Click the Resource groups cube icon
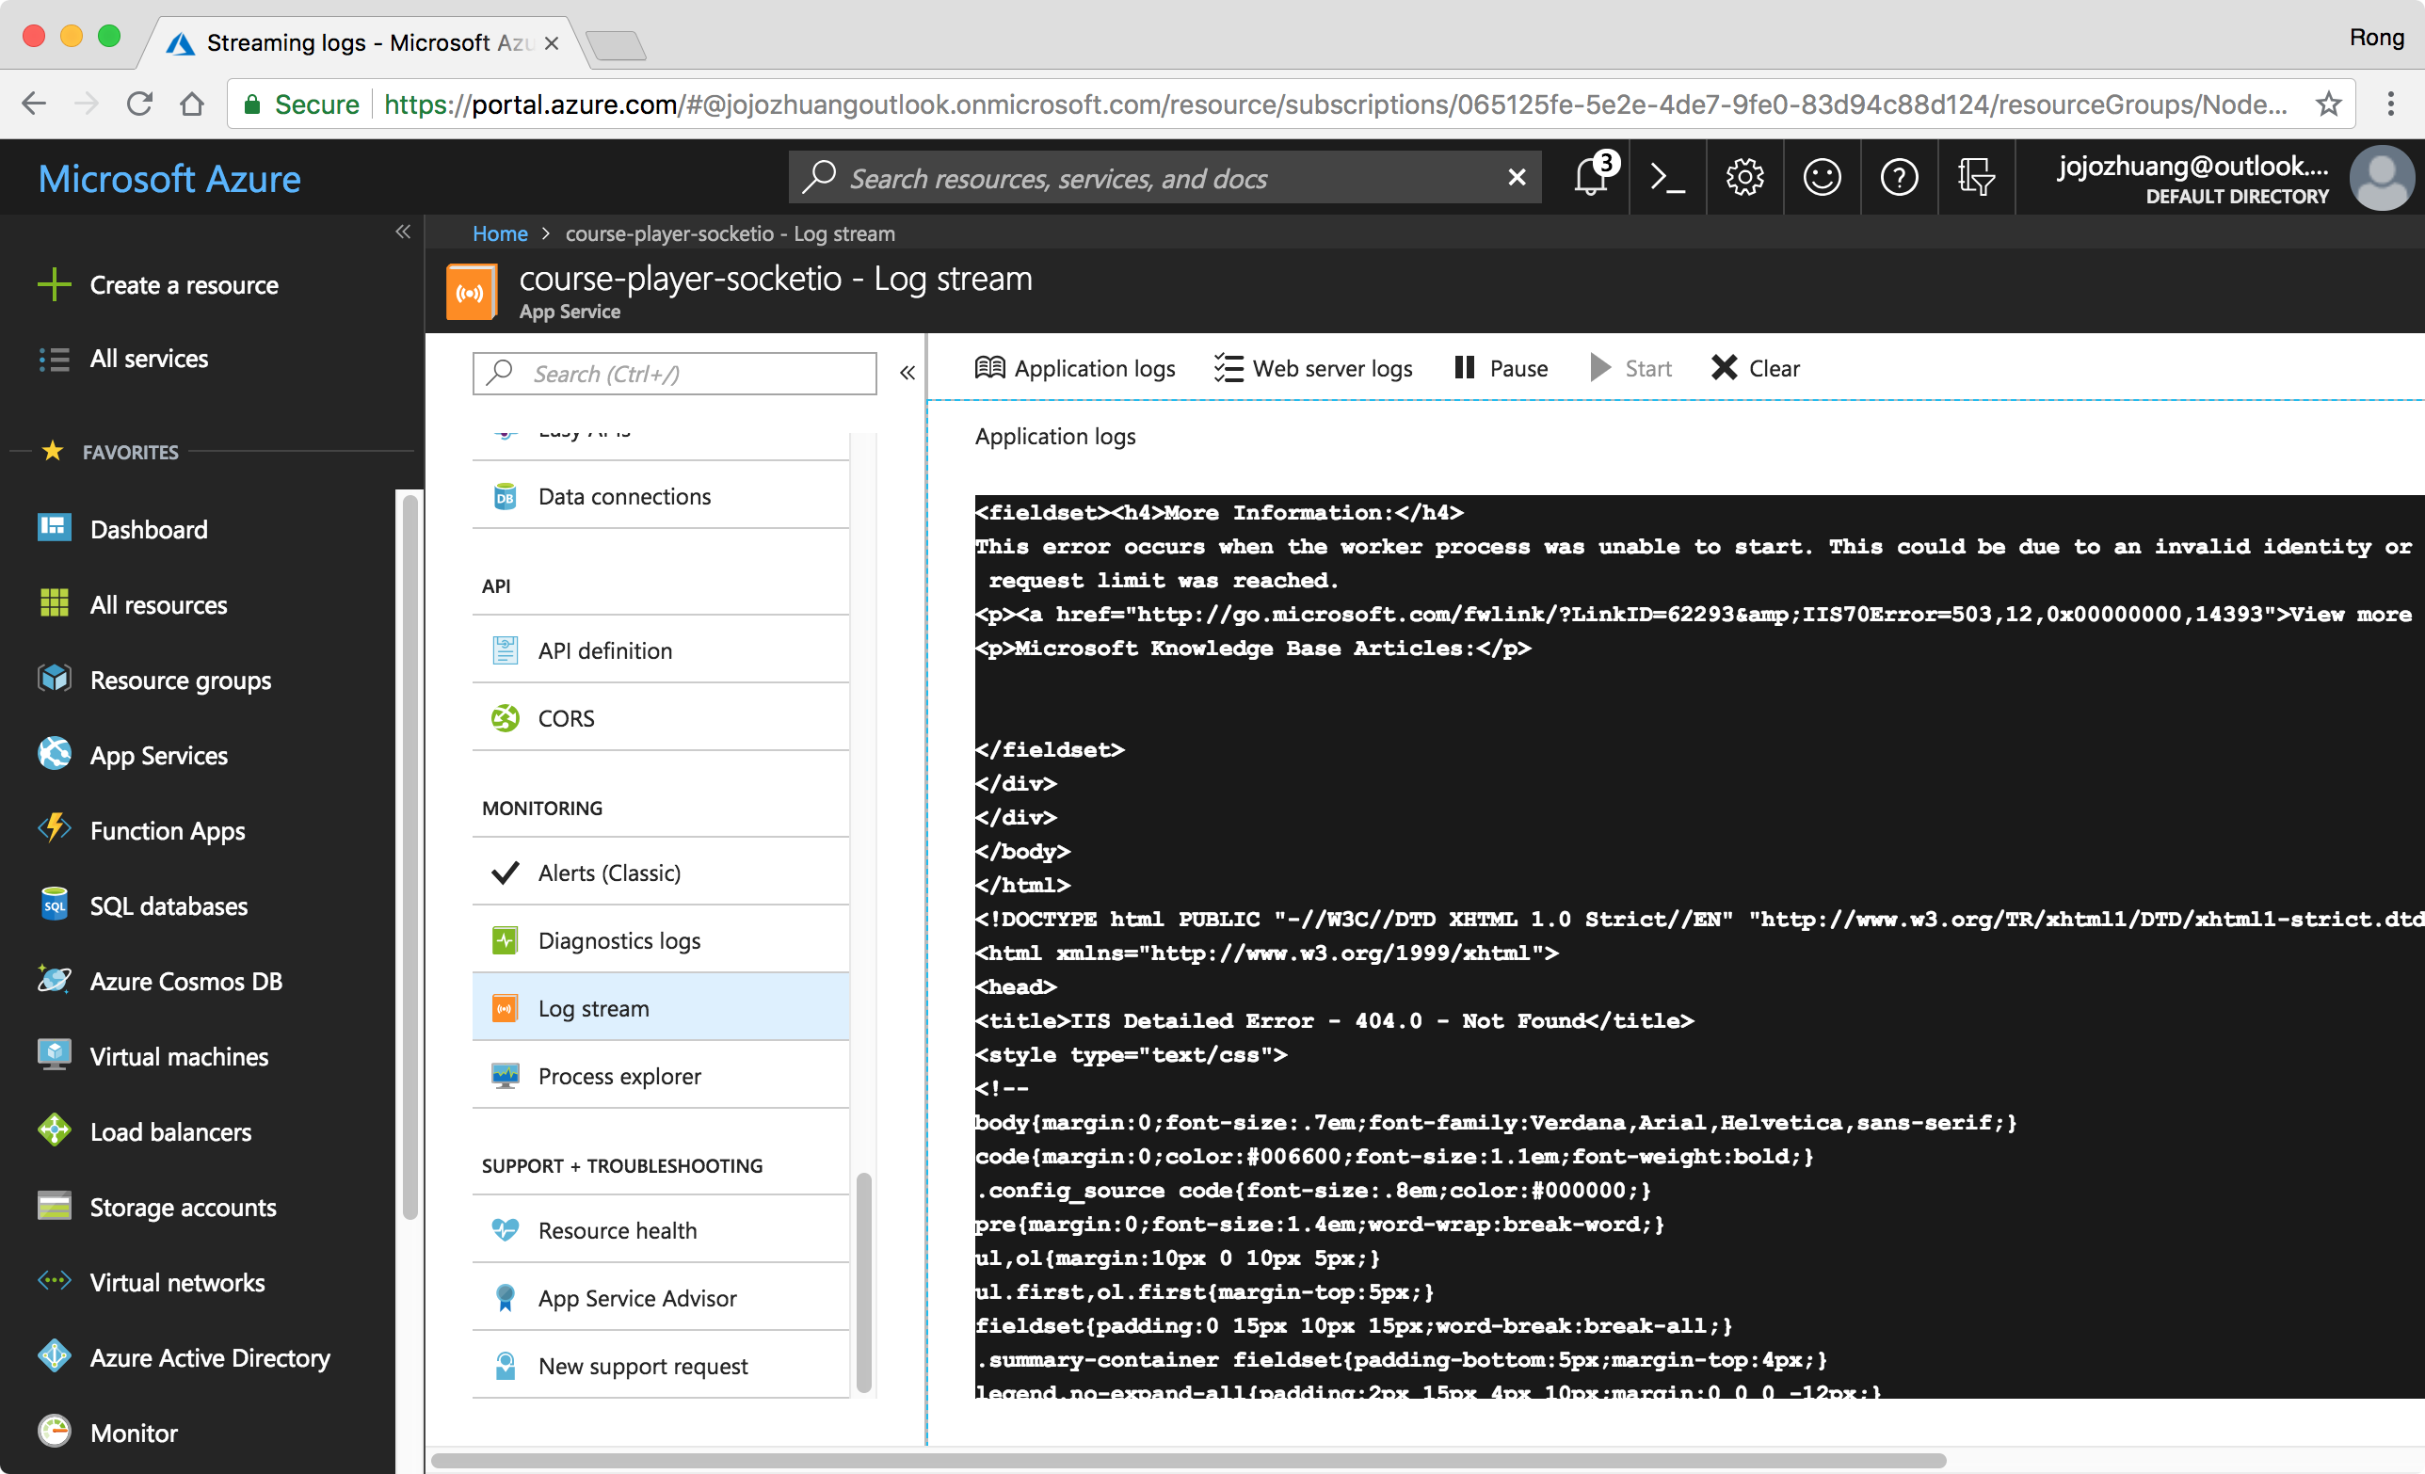Viewport: 2425px width, 1474px height. [55, 679]
